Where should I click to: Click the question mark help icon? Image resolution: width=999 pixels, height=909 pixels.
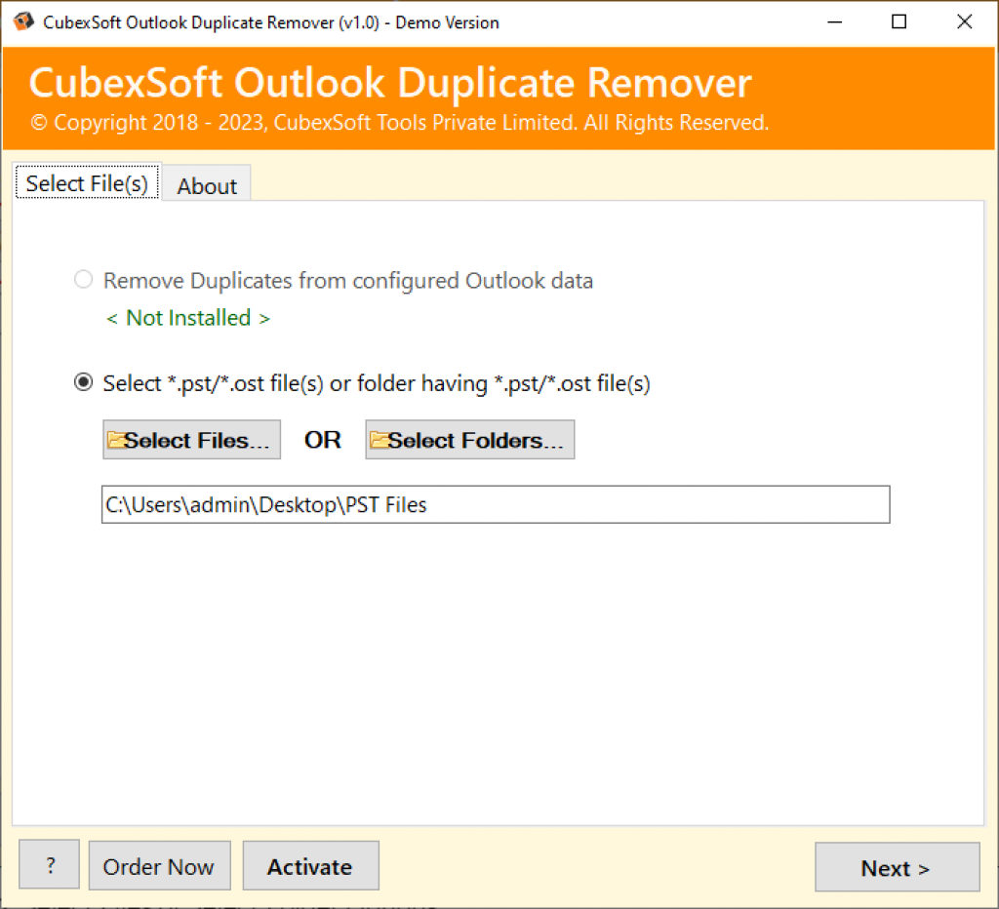pos(49,865)
